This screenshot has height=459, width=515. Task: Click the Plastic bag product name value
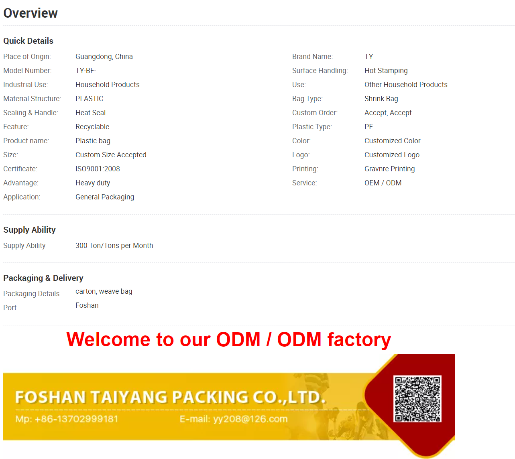point(93,141)
